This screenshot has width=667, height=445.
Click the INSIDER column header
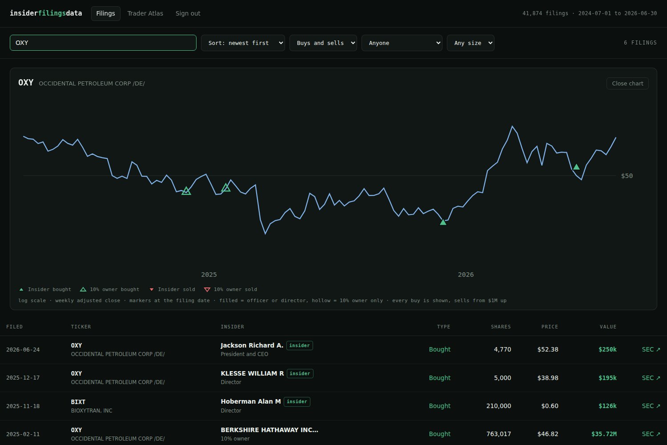233,327
